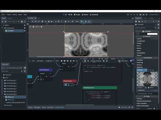Zoom out the 2D viewport
Viewport: 161px width, 120px height.
34,27
